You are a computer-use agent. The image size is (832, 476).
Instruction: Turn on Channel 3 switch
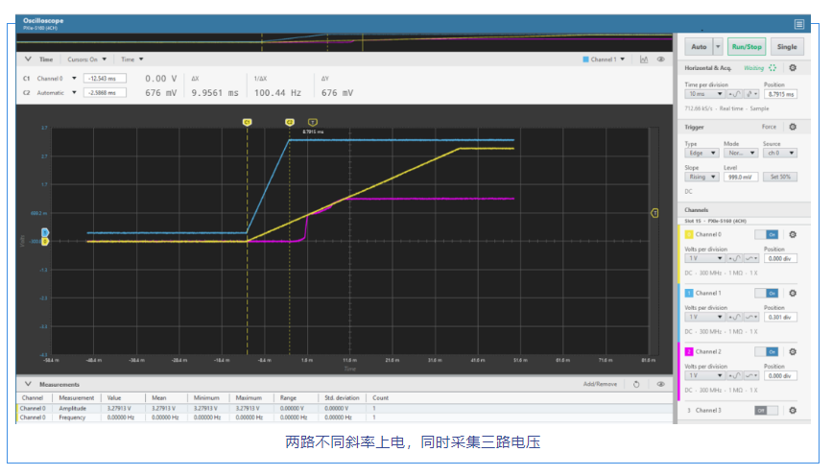coord(767,410)
